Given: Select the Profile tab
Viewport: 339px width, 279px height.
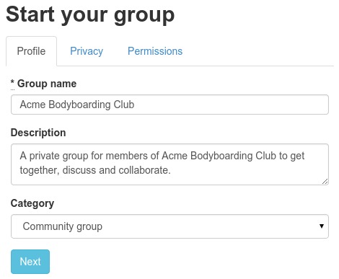Looking at the screenshot, I should [31, 51].
